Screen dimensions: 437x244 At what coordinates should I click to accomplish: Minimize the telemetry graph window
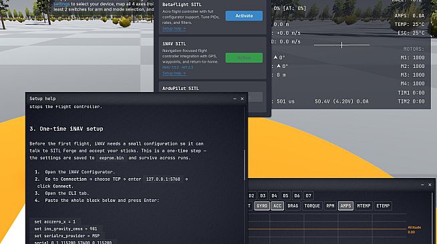coord(422,185)
